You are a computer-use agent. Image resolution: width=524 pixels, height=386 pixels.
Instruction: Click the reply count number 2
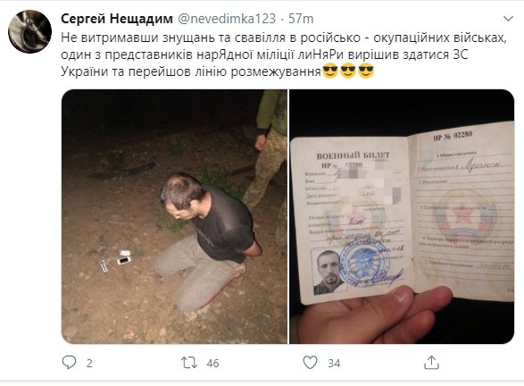pos(89,364)
